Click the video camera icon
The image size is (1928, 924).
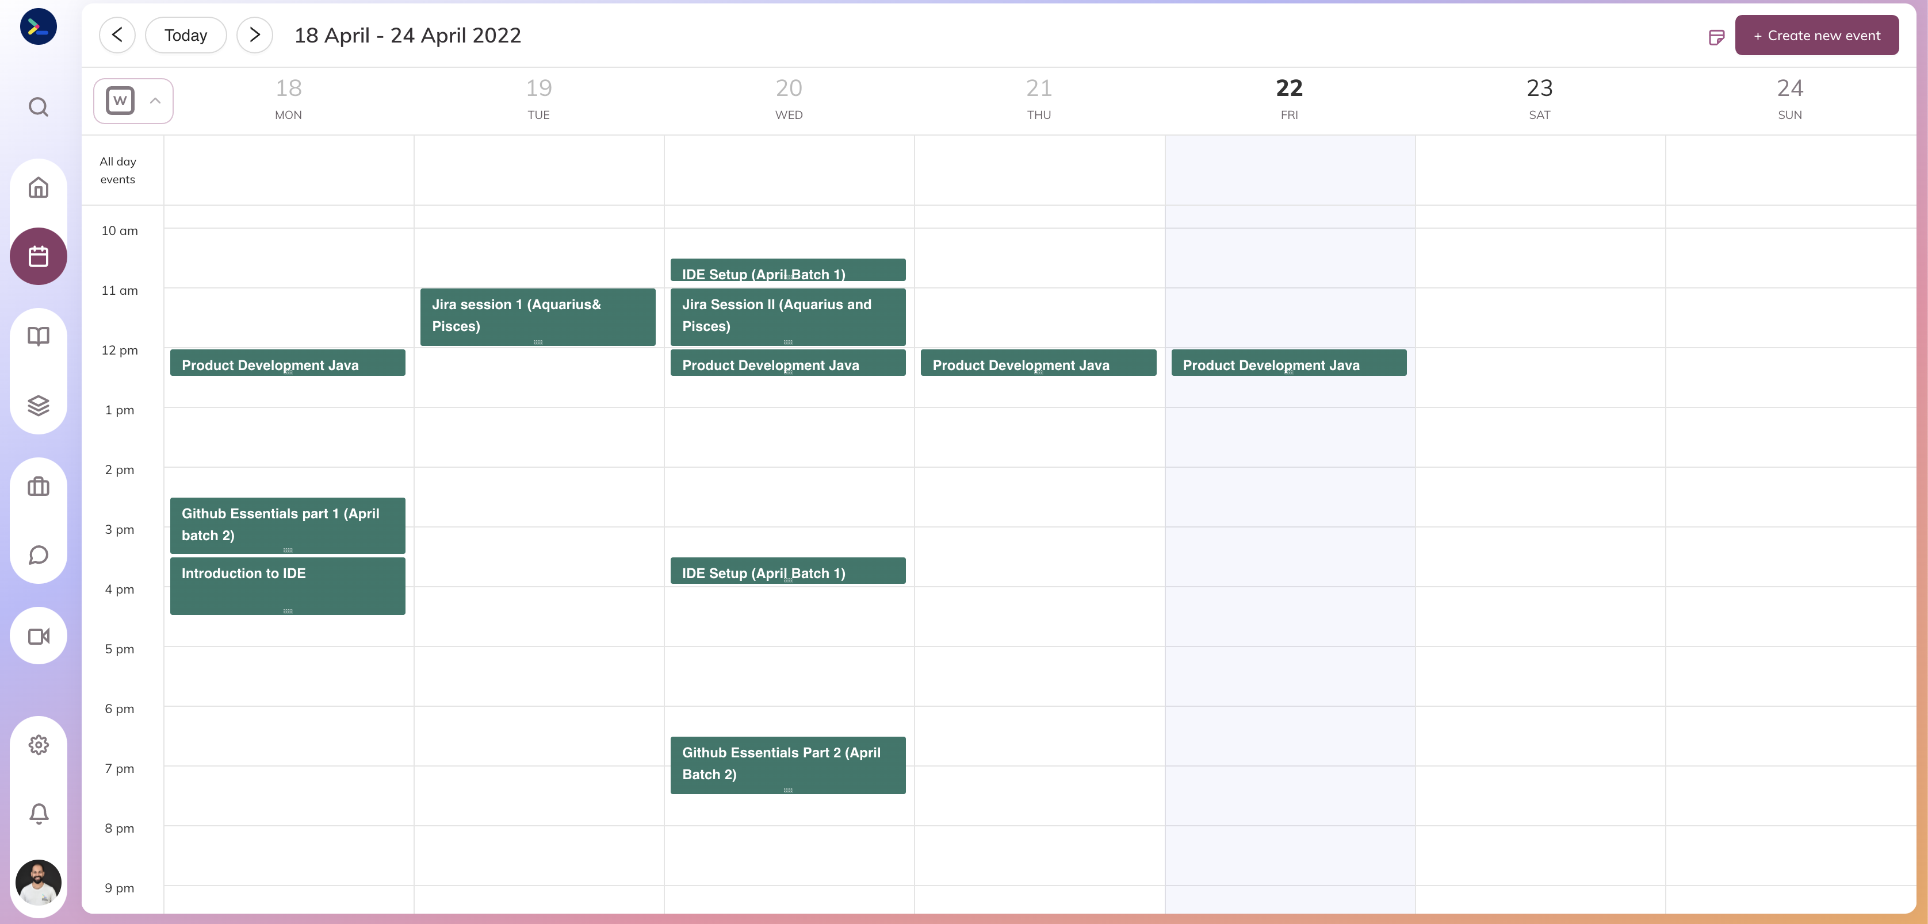pos(38,636)
